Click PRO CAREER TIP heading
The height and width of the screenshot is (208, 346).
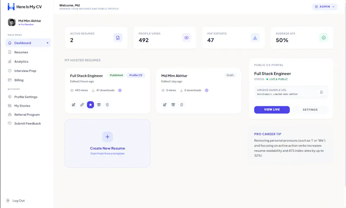tap(267, 134)
